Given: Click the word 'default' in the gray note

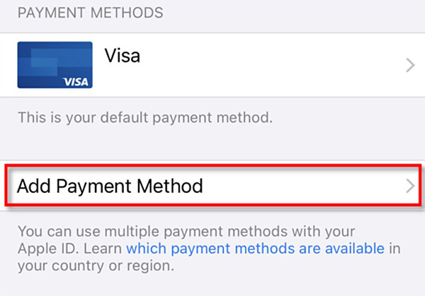Looking at the screenshot, I should click(x=124, y=117).
